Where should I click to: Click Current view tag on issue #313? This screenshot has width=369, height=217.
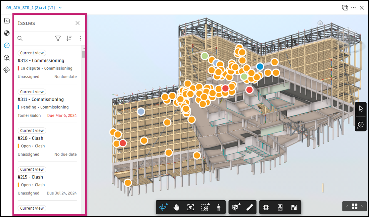(x=32, y=53)
